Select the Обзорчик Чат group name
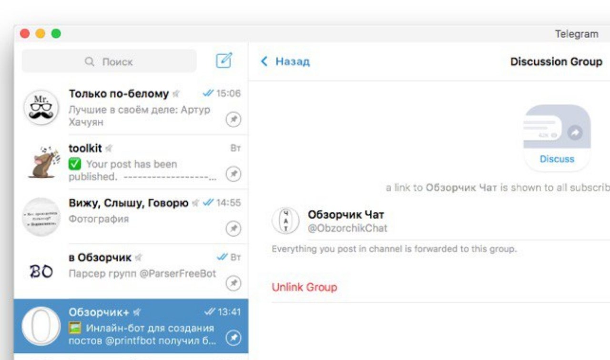The height and width of the screenshot is (360, 610). click(x=346, y=215)
